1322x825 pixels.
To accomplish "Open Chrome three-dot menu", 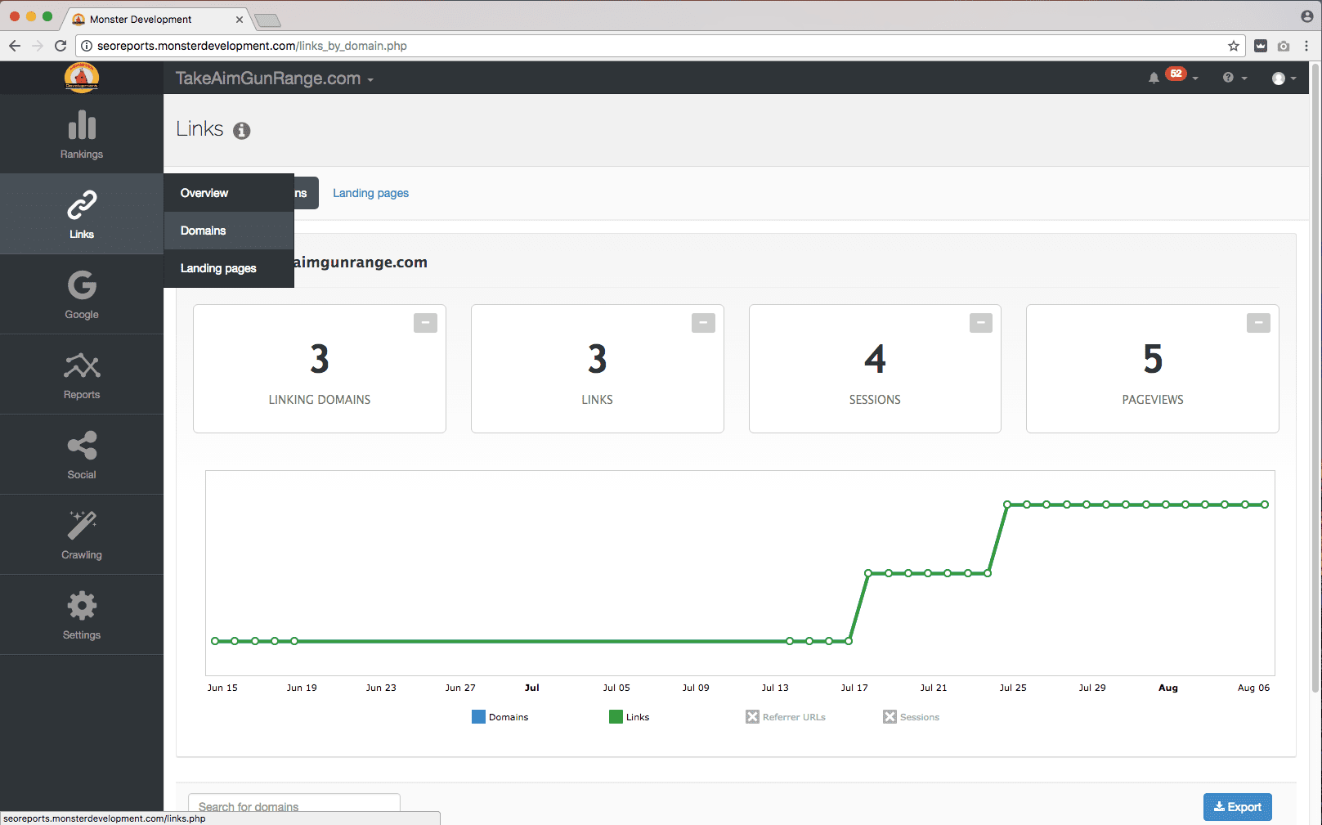I will (1306, 46).
